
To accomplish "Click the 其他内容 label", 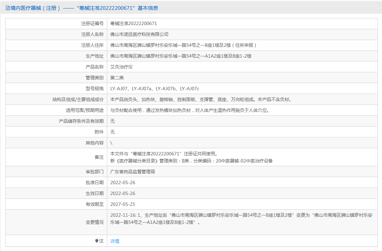I will [x=95, y=143].
